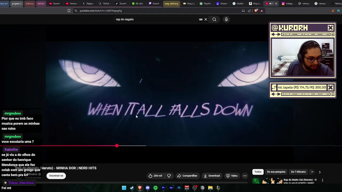Clear the search text with the X
Screen dimensions: 342x192
point(206,19)
